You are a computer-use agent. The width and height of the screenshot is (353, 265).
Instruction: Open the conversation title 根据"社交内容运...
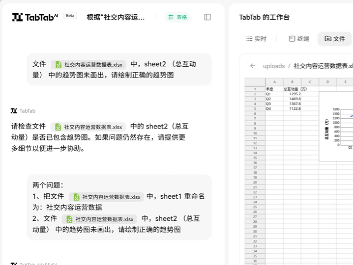[x=116, y=17]
